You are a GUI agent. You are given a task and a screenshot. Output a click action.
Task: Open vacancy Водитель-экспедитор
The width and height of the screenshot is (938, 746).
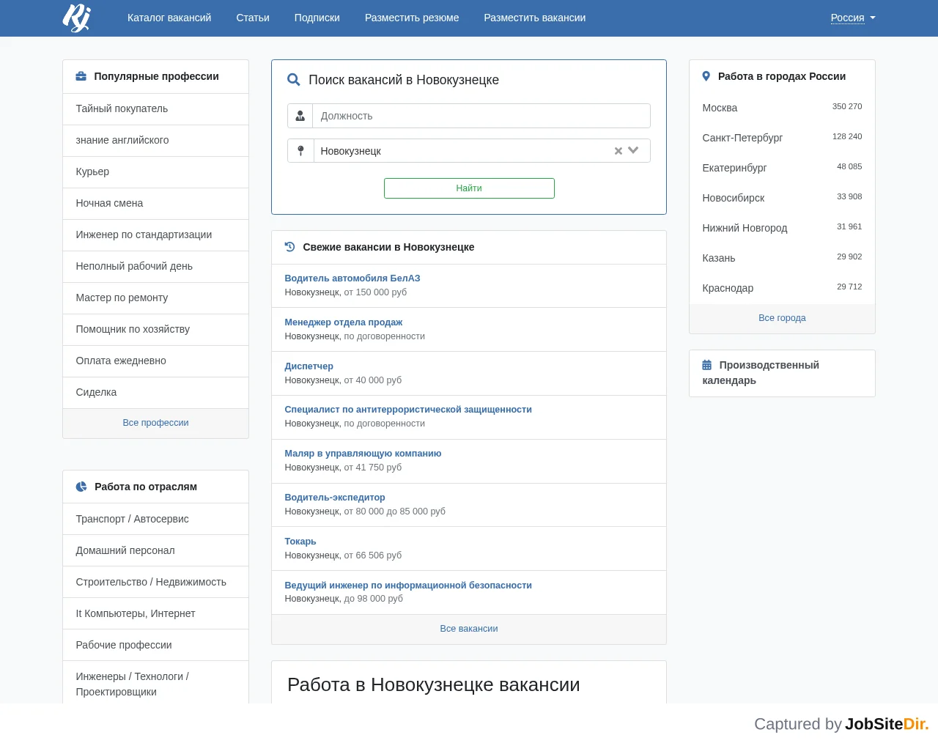point(335,498)
